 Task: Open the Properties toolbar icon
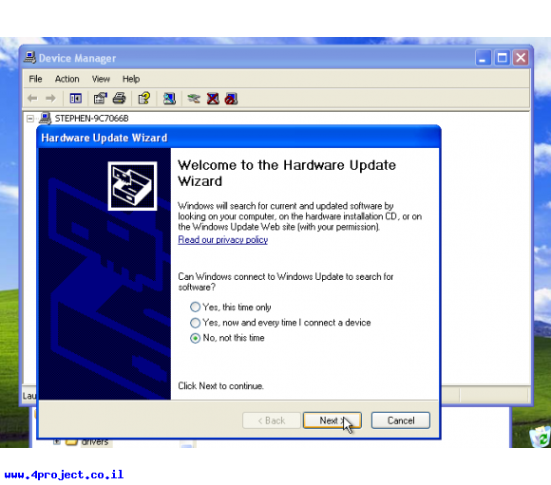point(100,99)
